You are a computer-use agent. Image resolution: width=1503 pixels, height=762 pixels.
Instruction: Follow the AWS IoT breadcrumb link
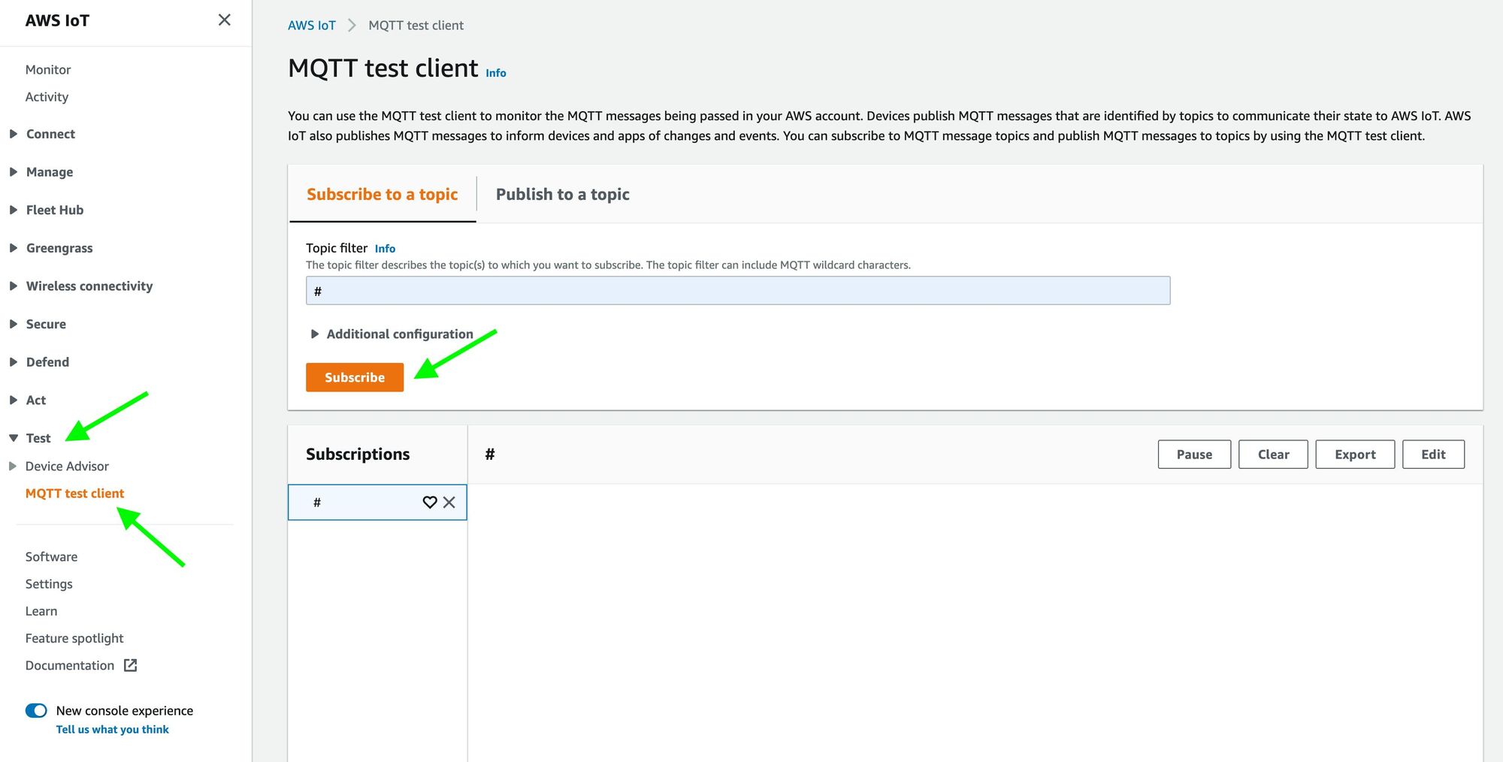[x=312, y=25]
